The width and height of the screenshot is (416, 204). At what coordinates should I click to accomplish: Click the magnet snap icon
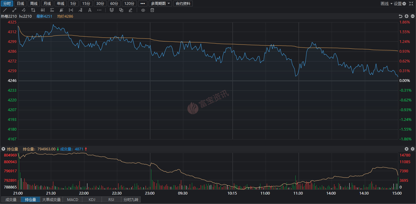pyautogui.click(x=111, y=10)
